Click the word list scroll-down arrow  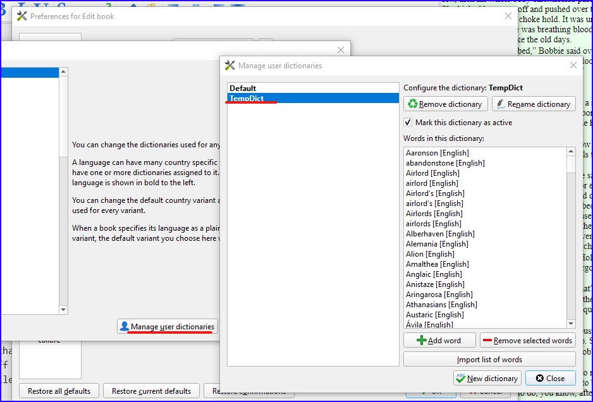point(571,324)
